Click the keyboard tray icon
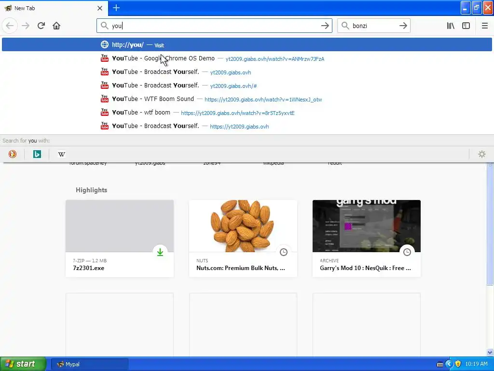 [x=440, y=364]
